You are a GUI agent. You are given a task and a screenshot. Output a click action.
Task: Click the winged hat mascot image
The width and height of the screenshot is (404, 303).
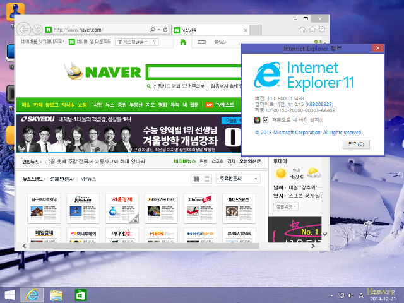point(74,71)
